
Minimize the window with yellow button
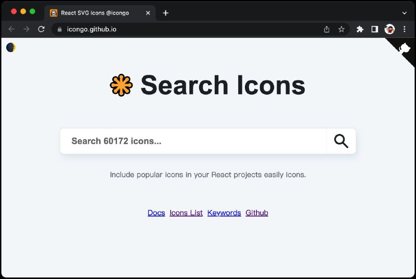[23, 11]
